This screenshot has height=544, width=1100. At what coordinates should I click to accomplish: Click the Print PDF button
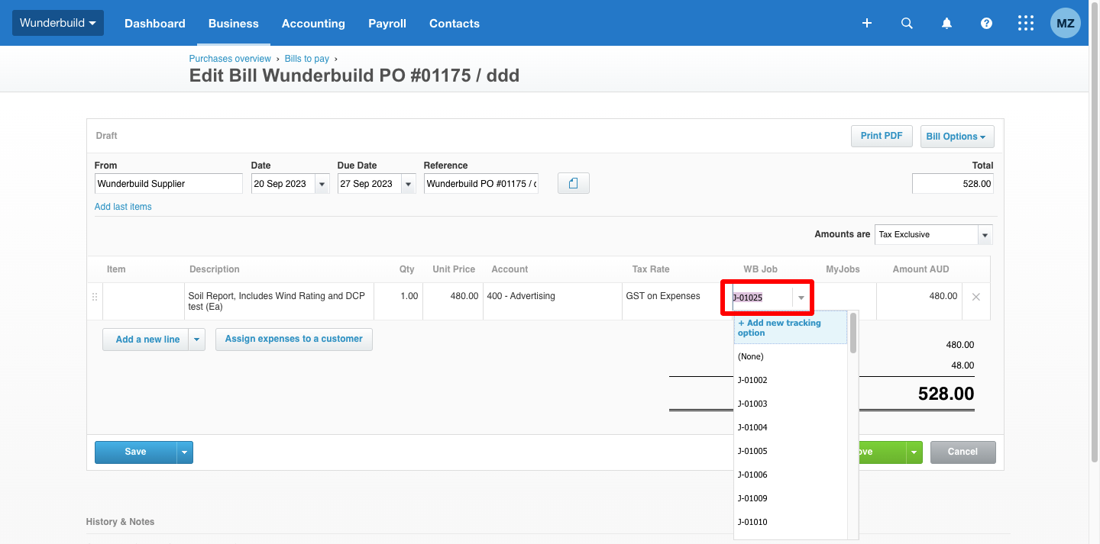882,136
